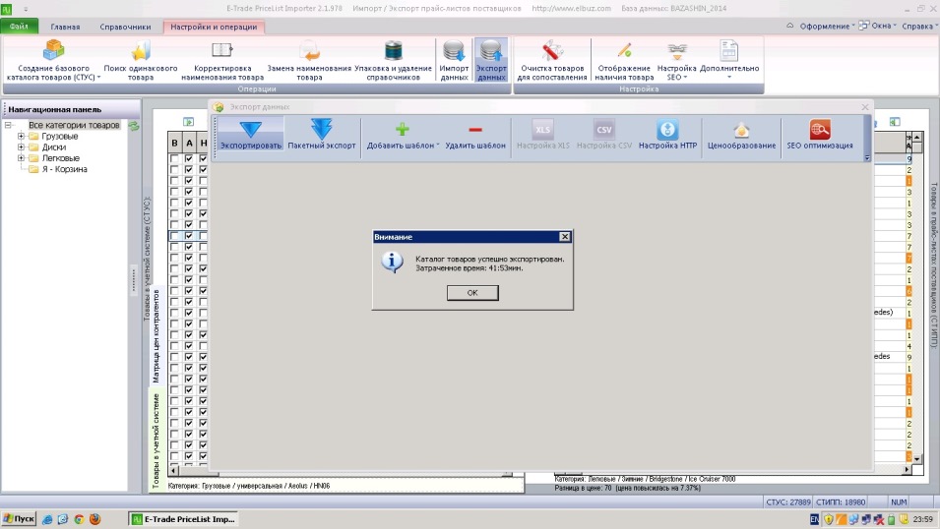Switch to Справочники ribbon tab

pos(125,27)
